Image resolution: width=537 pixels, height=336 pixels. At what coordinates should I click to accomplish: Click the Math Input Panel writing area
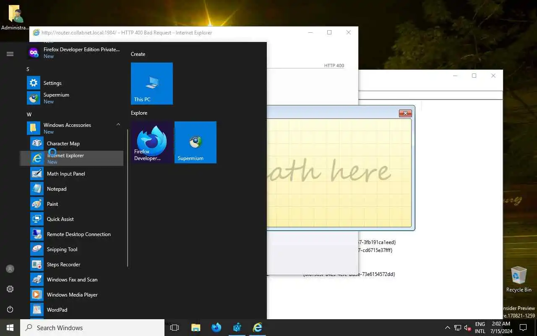[x=339, y=173]
